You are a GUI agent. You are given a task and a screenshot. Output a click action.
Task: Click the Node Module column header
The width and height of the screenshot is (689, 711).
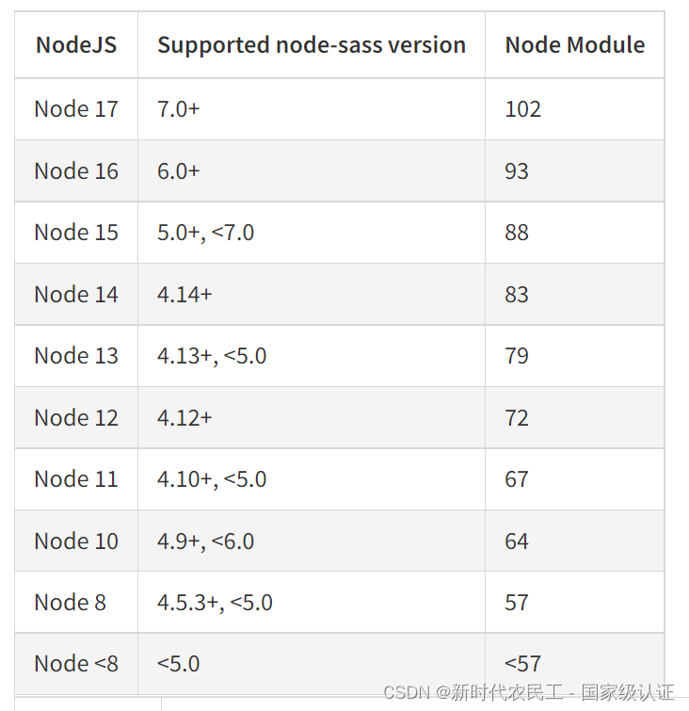575,45
